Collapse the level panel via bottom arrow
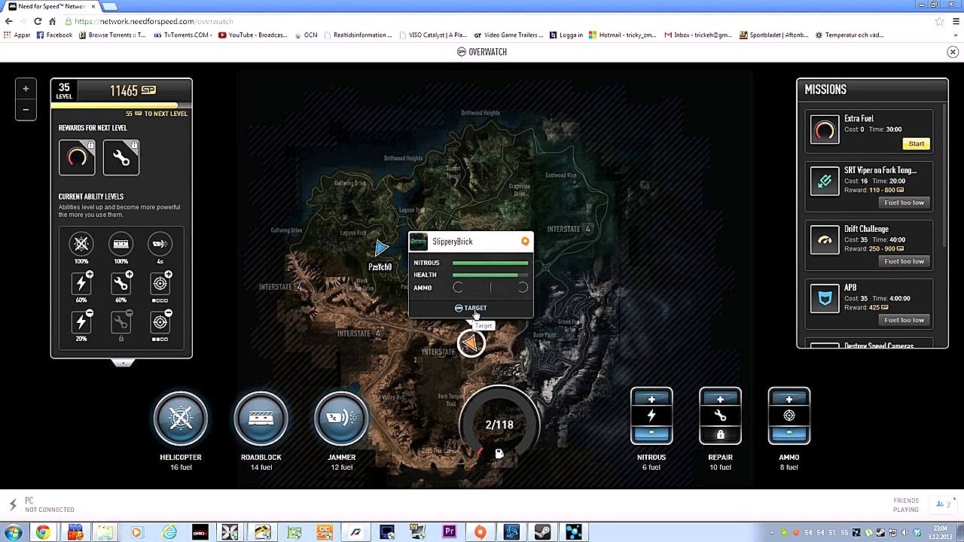Viewport: 964px width, 542px height. 123,363
